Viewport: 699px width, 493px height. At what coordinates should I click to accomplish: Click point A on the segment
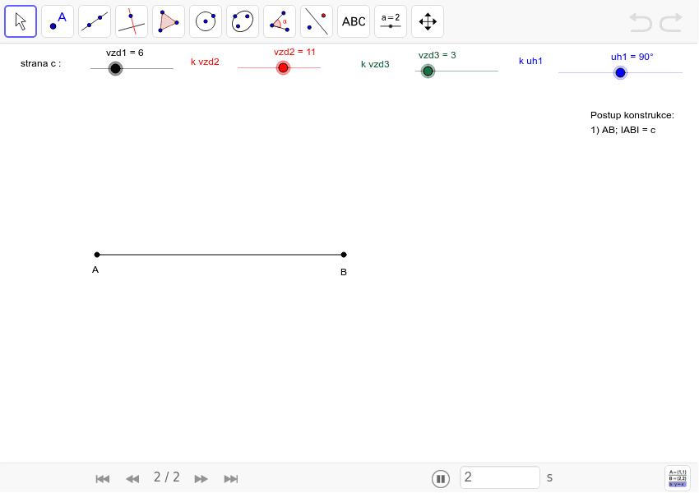coord(97,255)
